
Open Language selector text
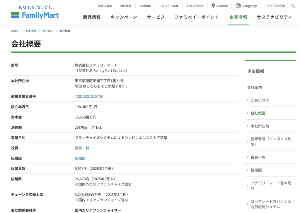[x=250, y=6]
